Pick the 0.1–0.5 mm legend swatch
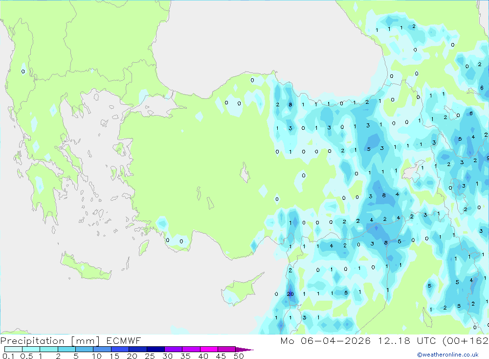This screenshot has height=359, width=489. [x=13, y=349]
